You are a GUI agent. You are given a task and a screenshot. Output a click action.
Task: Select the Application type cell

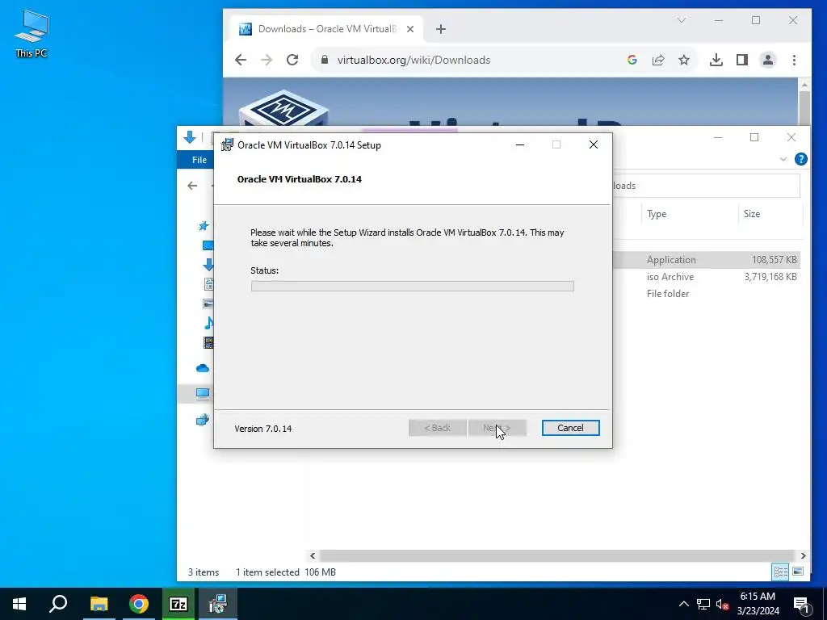pos(671,260)
